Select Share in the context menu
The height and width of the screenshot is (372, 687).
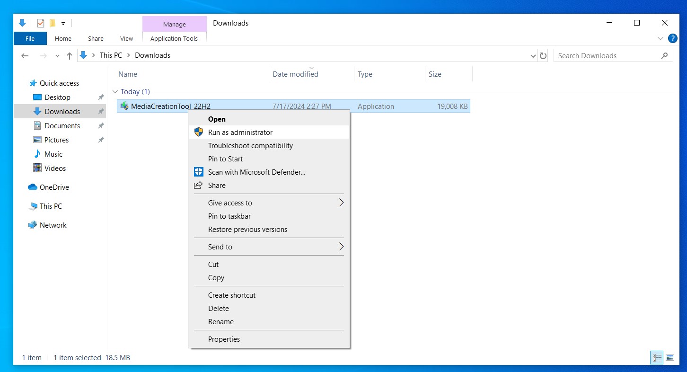click(269, 186)
